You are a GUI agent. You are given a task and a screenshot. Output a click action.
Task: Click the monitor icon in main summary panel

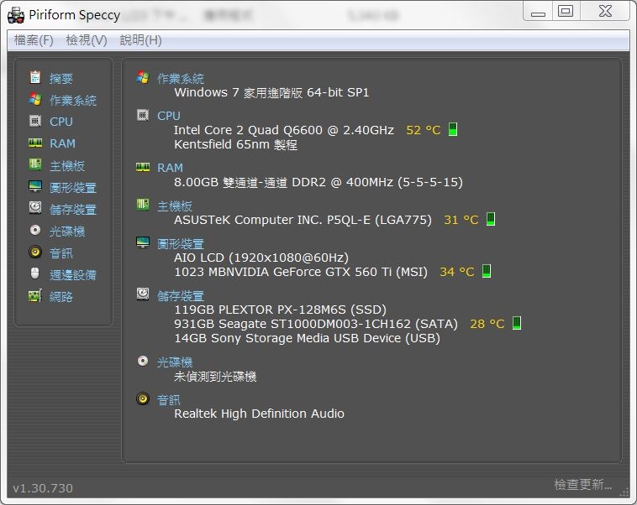point(143,242)
